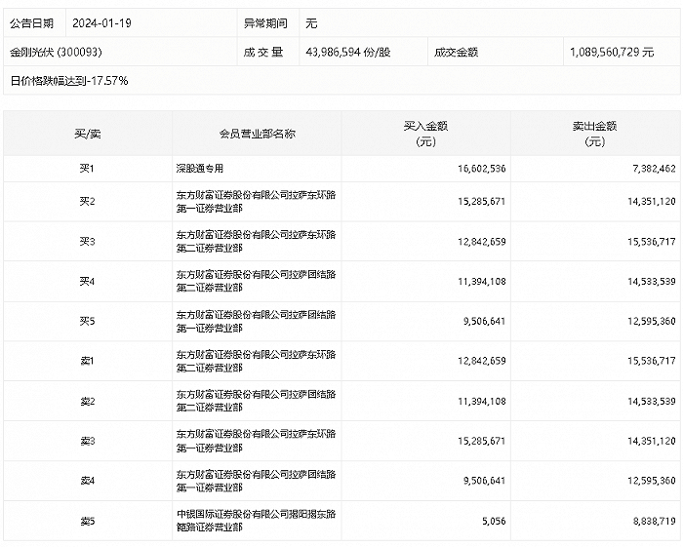Click the 日价格跌幅达到-17.57% line

(69, 81)
